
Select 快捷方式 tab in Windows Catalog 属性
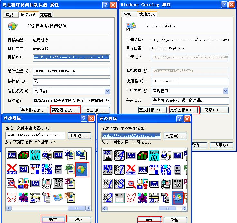(x=147, y=14)
